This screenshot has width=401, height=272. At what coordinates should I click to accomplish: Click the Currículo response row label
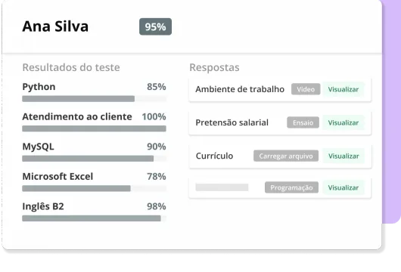pyautogui.click(x=214, y=156)
